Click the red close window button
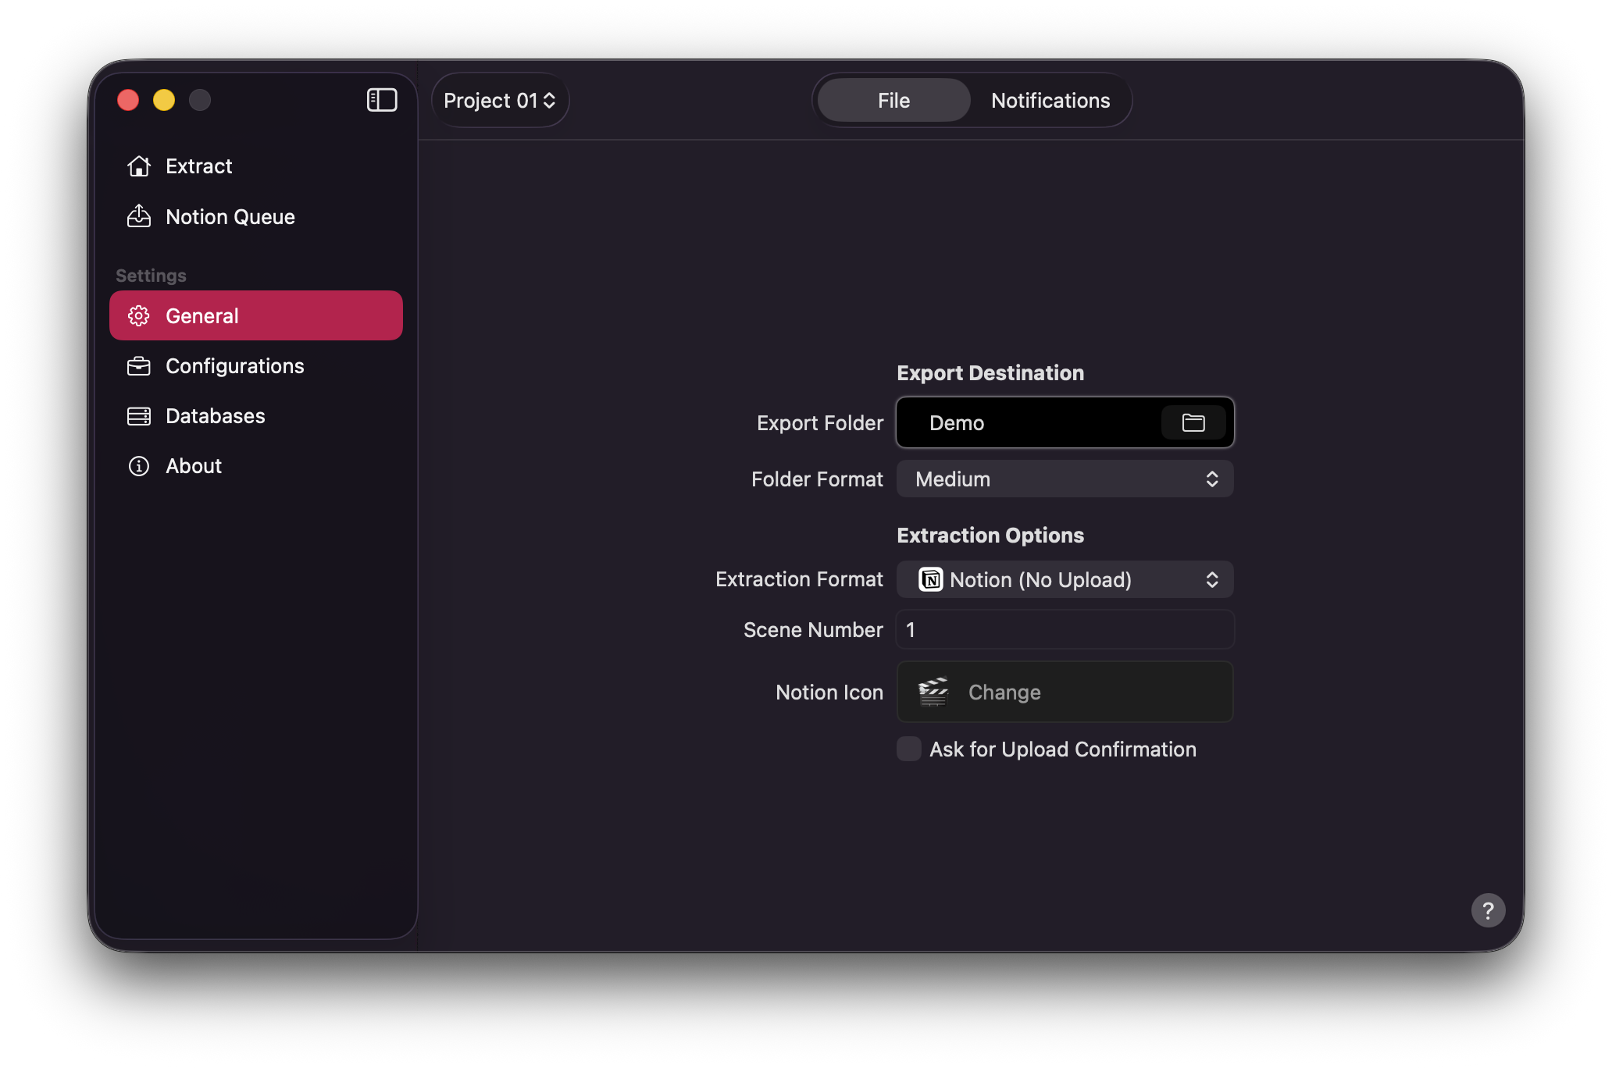This screenshot has width=1612, height=1068. click(128, 100)
